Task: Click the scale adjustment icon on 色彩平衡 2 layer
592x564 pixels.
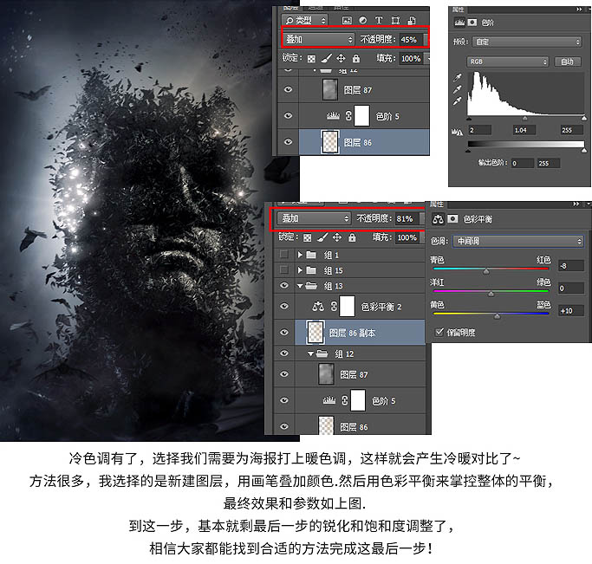Action: tap(318, 307)
